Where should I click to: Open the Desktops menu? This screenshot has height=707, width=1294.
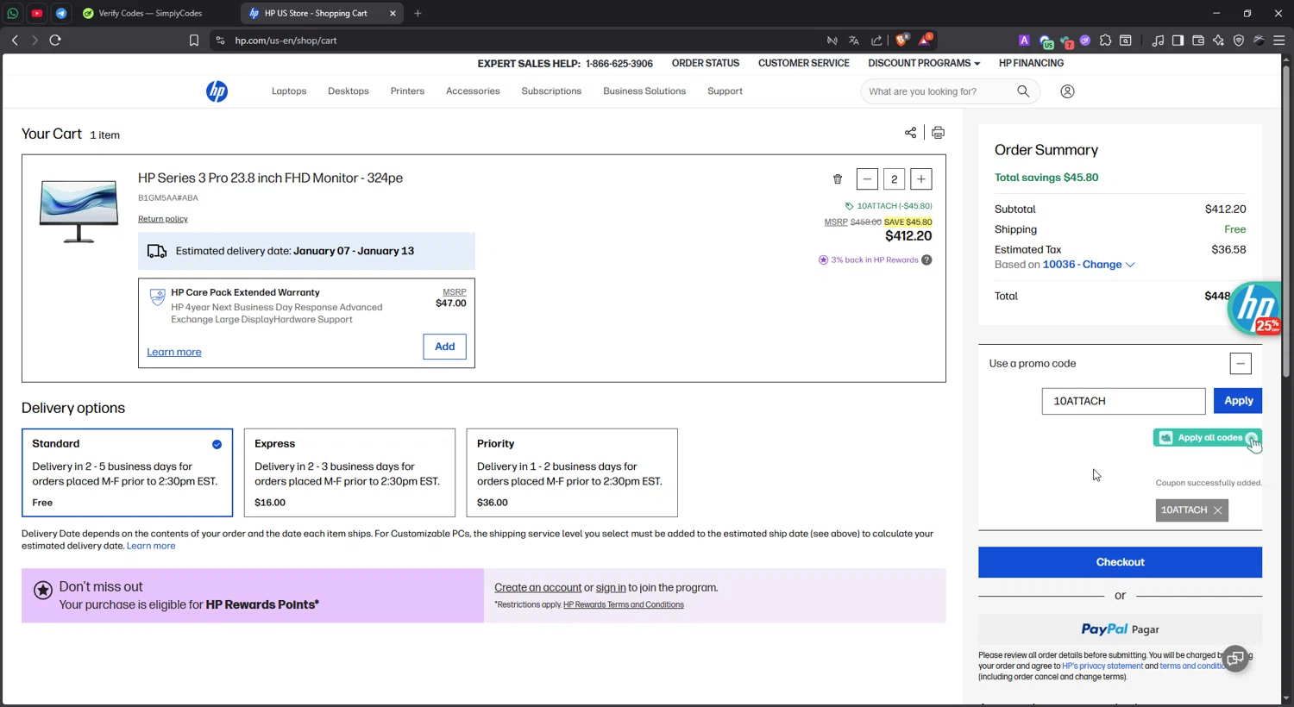[x=349, y=91]
